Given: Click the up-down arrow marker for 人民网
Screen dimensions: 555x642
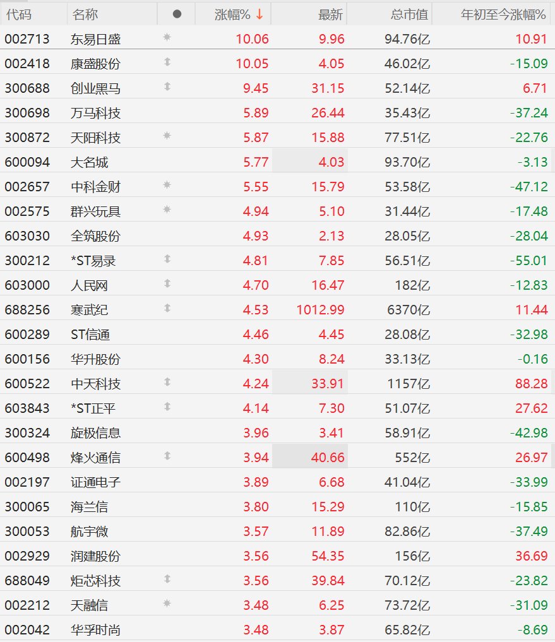Looking at the screenshot, I should (167, 283).
